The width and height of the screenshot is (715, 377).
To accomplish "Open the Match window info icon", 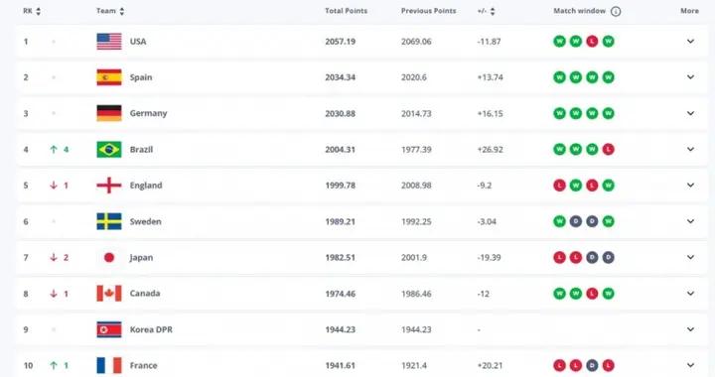I will click(x=616, y=11).
